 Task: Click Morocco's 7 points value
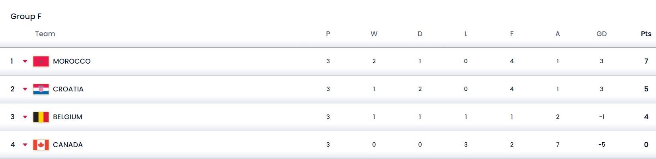[x=646, y=61]
